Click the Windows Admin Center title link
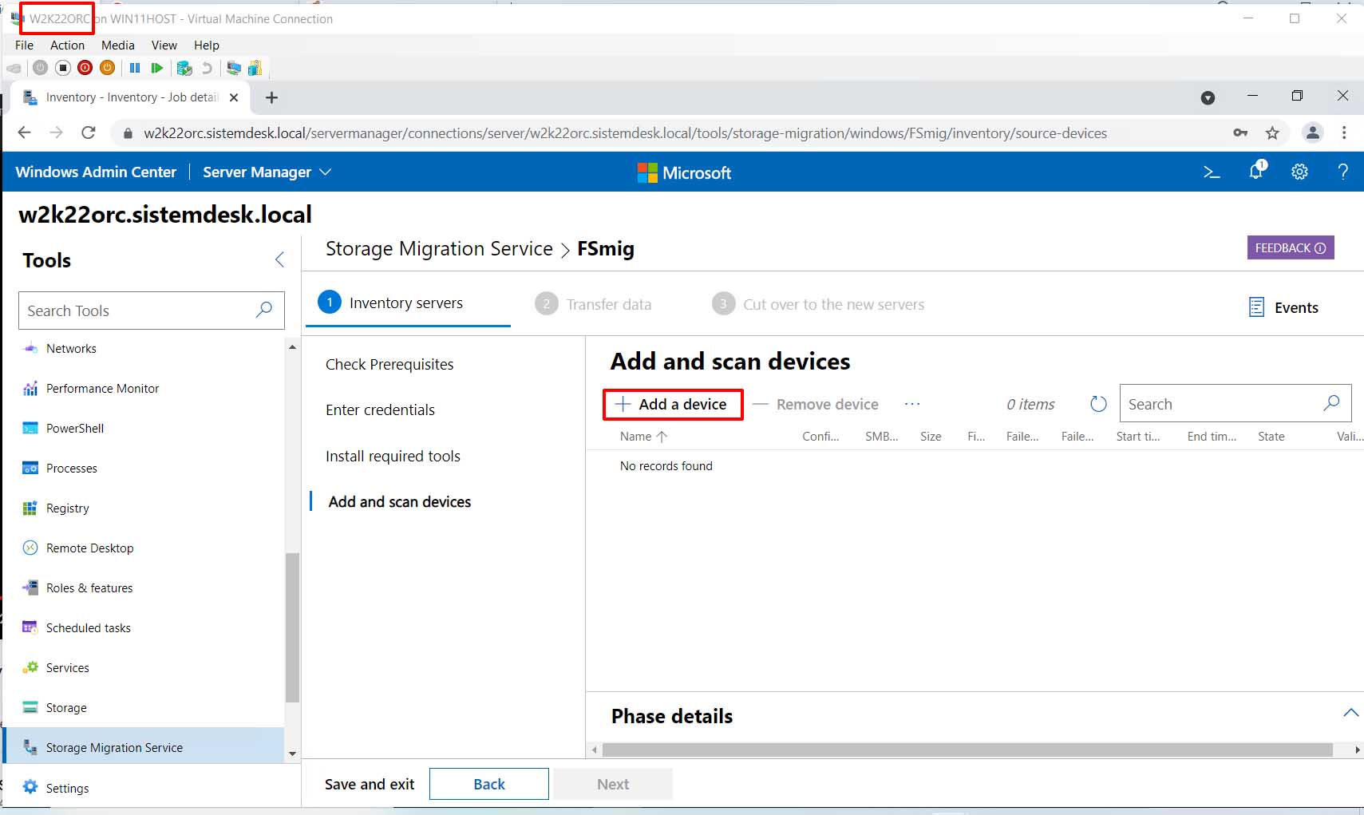 click(96, 172)
